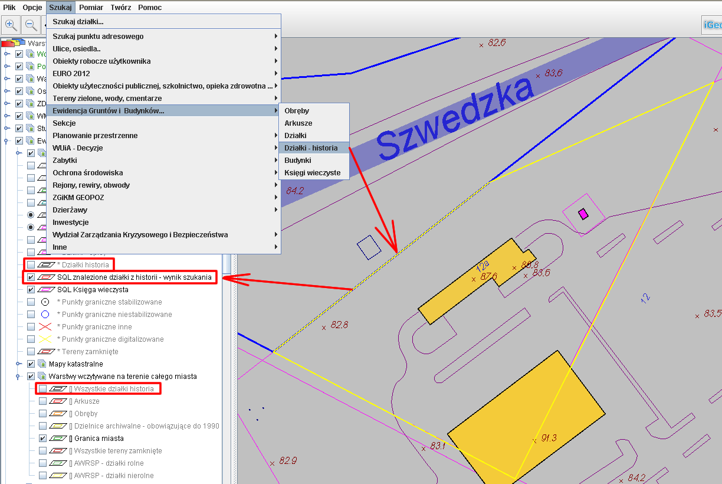Click the magenta square on the map

click(x=583, y=214)
